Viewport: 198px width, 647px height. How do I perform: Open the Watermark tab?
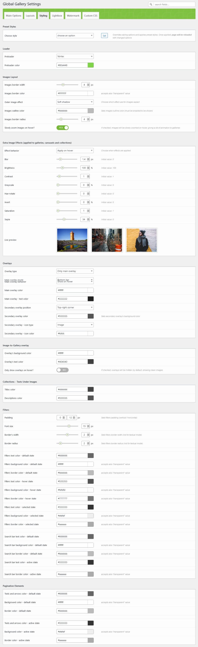[73, 16]
